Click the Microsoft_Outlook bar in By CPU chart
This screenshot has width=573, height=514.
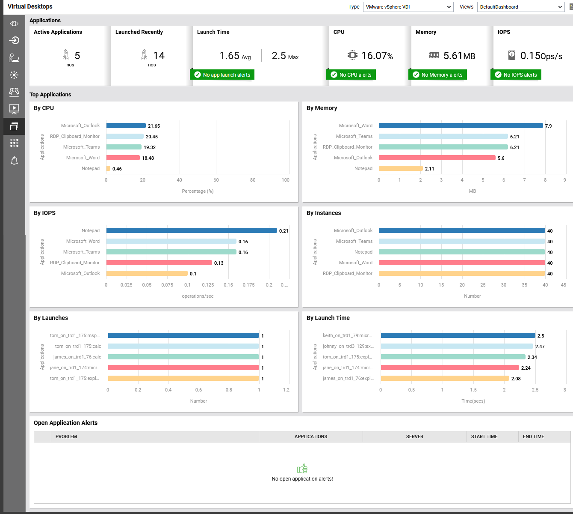pos(125,126)
